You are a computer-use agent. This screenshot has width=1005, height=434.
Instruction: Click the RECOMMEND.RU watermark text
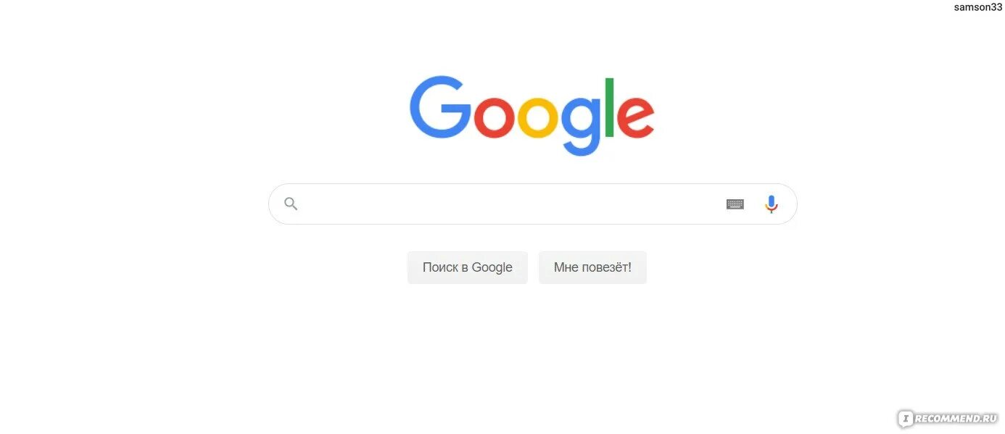tap(956, 419)
